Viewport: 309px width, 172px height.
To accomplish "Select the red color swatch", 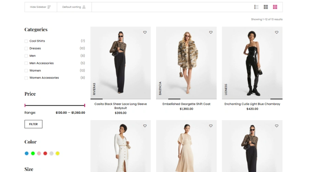I will [x=45, y=153].
